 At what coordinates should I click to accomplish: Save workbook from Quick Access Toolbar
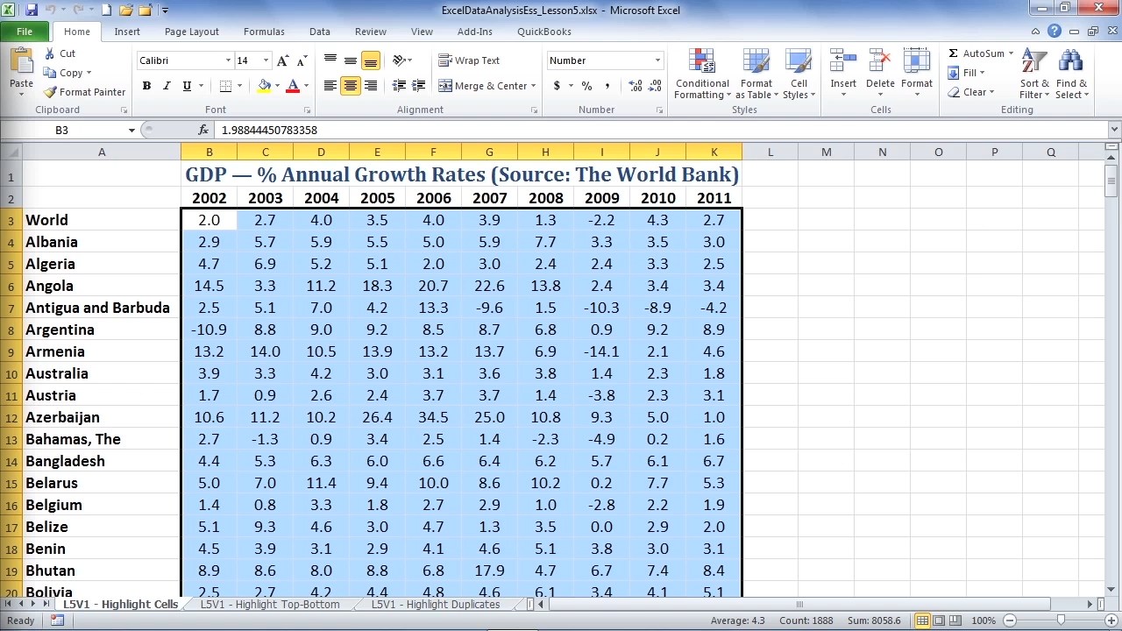[32, 11]
